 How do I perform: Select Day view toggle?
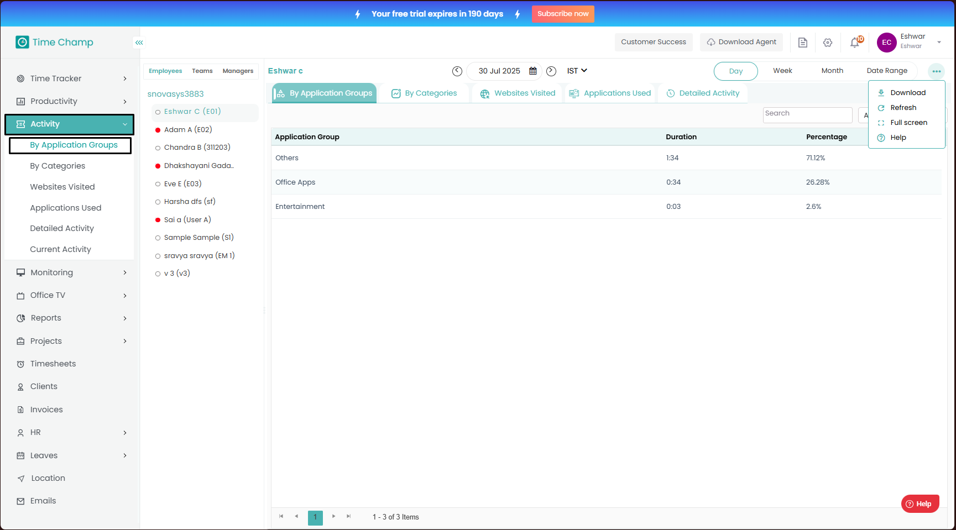pyautogui.click(x=735, y=71)
